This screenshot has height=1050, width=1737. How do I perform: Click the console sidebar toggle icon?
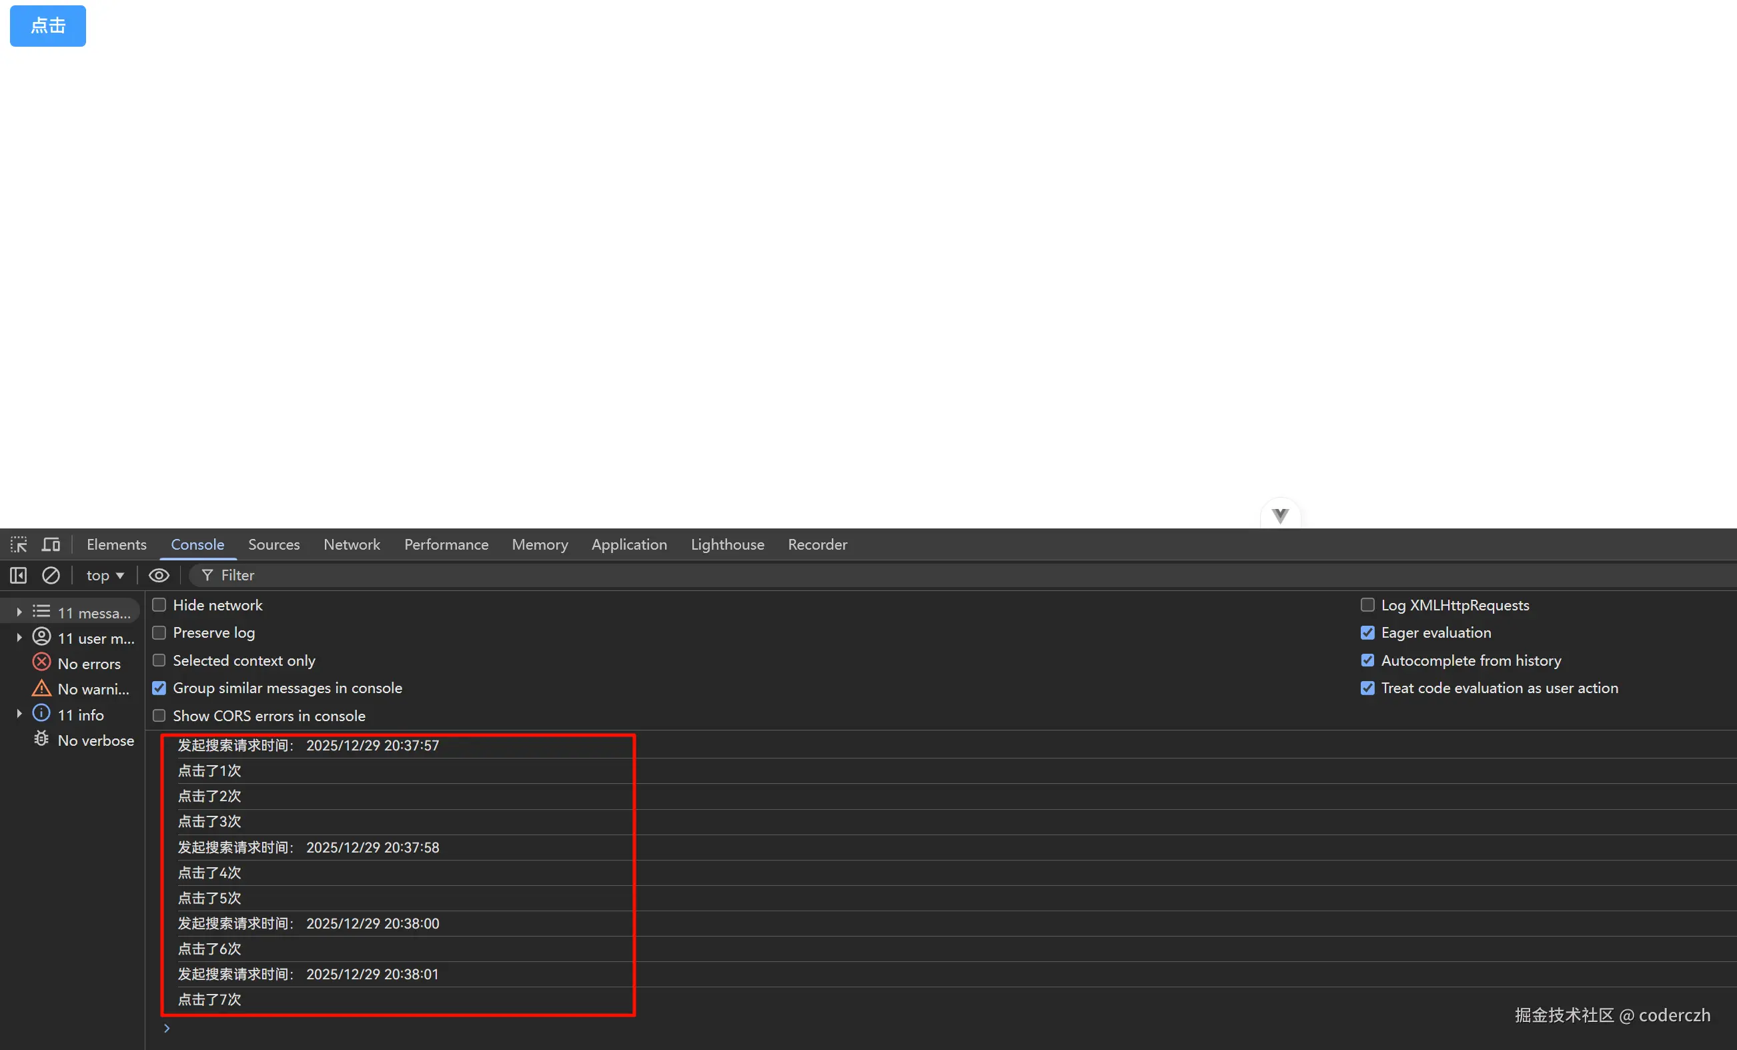coord(18,576)
